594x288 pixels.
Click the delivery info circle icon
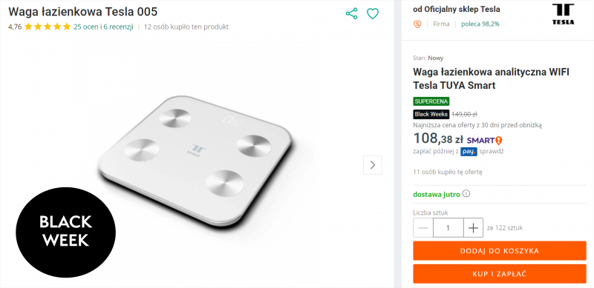click(466, 194)
